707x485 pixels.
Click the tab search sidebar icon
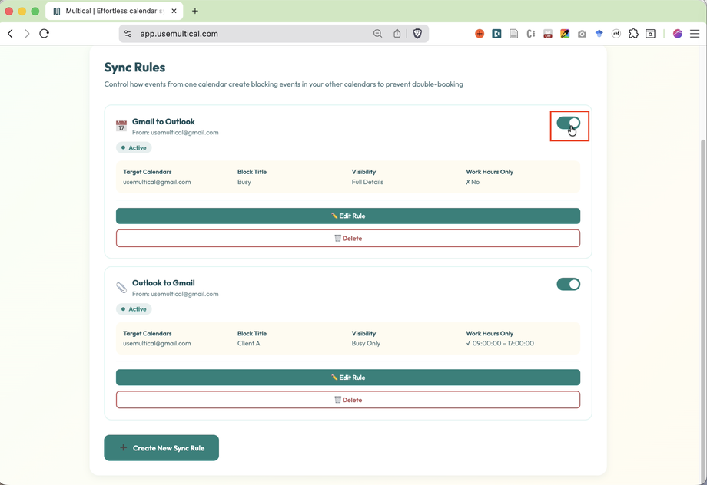point(650,34)
